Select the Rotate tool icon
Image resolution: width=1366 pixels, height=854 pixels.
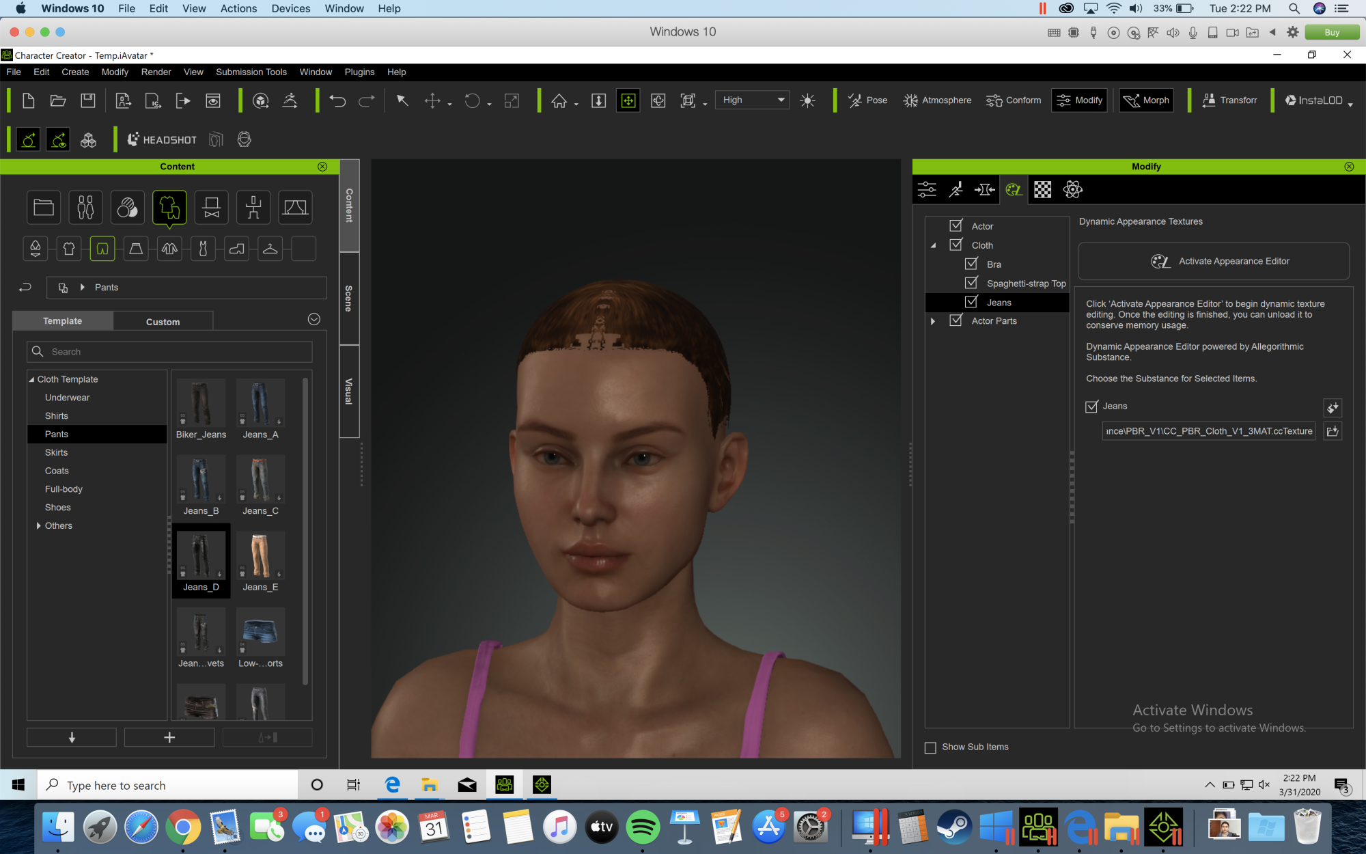[x=472, y=100]
